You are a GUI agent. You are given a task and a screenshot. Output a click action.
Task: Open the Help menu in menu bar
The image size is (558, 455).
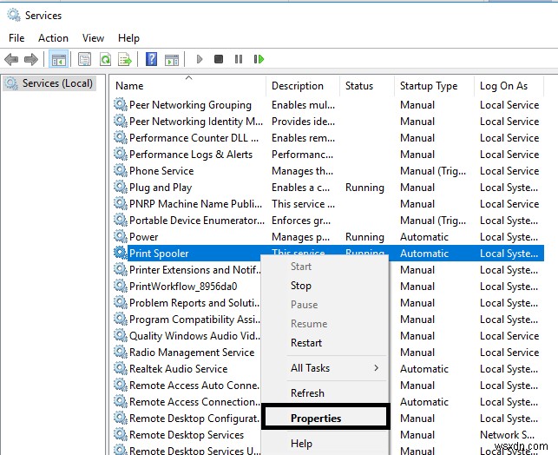tap(128, 37)
